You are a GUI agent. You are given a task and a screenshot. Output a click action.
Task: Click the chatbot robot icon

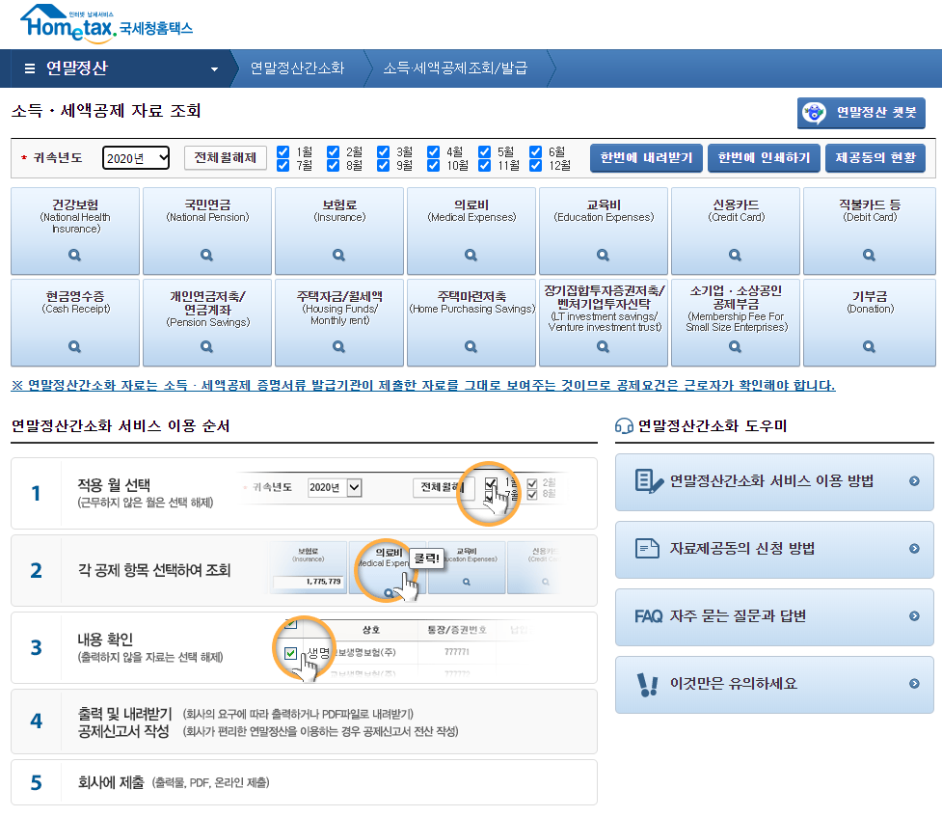point(814,113)
